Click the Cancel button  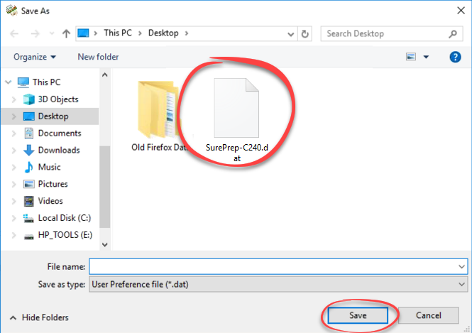point(429,315)
